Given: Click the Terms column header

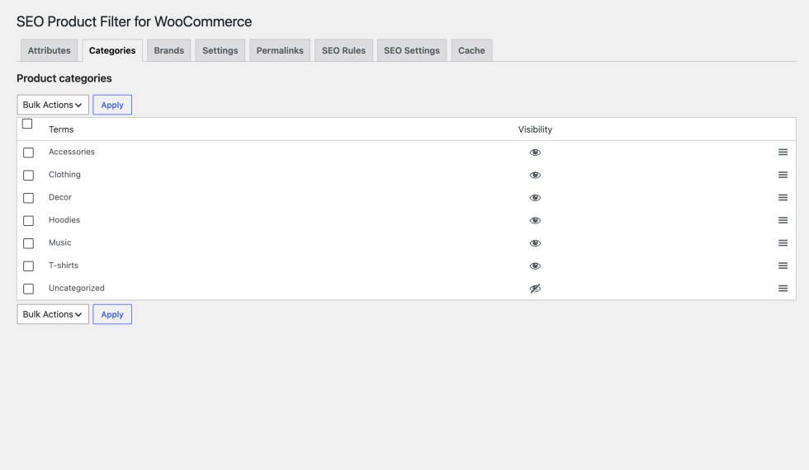Looking at the screenshot, I should [61, 129].
